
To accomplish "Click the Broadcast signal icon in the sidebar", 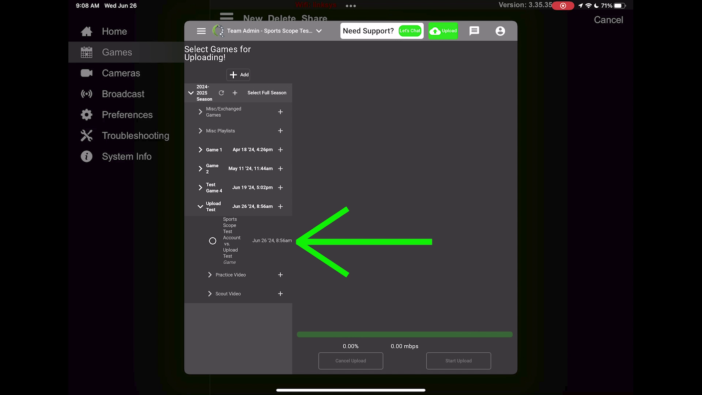I will click(x=87, y=94).
